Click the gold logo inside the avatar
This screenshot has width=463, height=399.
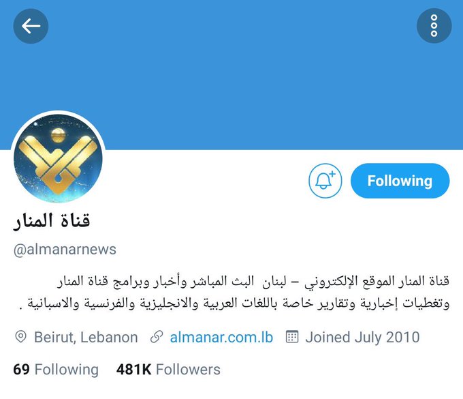pyautogui.click(x=58, y=162)
